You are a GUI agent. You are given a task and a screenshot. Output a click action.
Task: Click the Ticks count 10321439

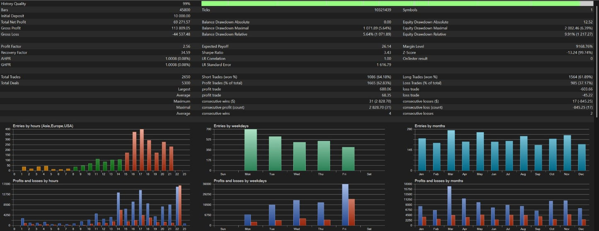(x=383, y=10)
